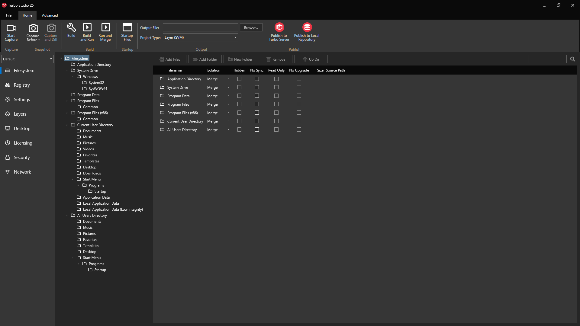Click the Browse... button
Viewport: 580px width, 326px height.
coord(251,27)
